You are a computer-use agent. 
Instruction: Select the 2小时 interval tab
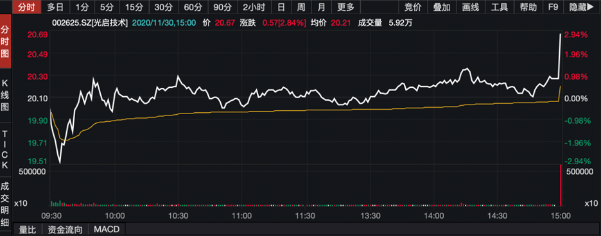pos(254,7)
